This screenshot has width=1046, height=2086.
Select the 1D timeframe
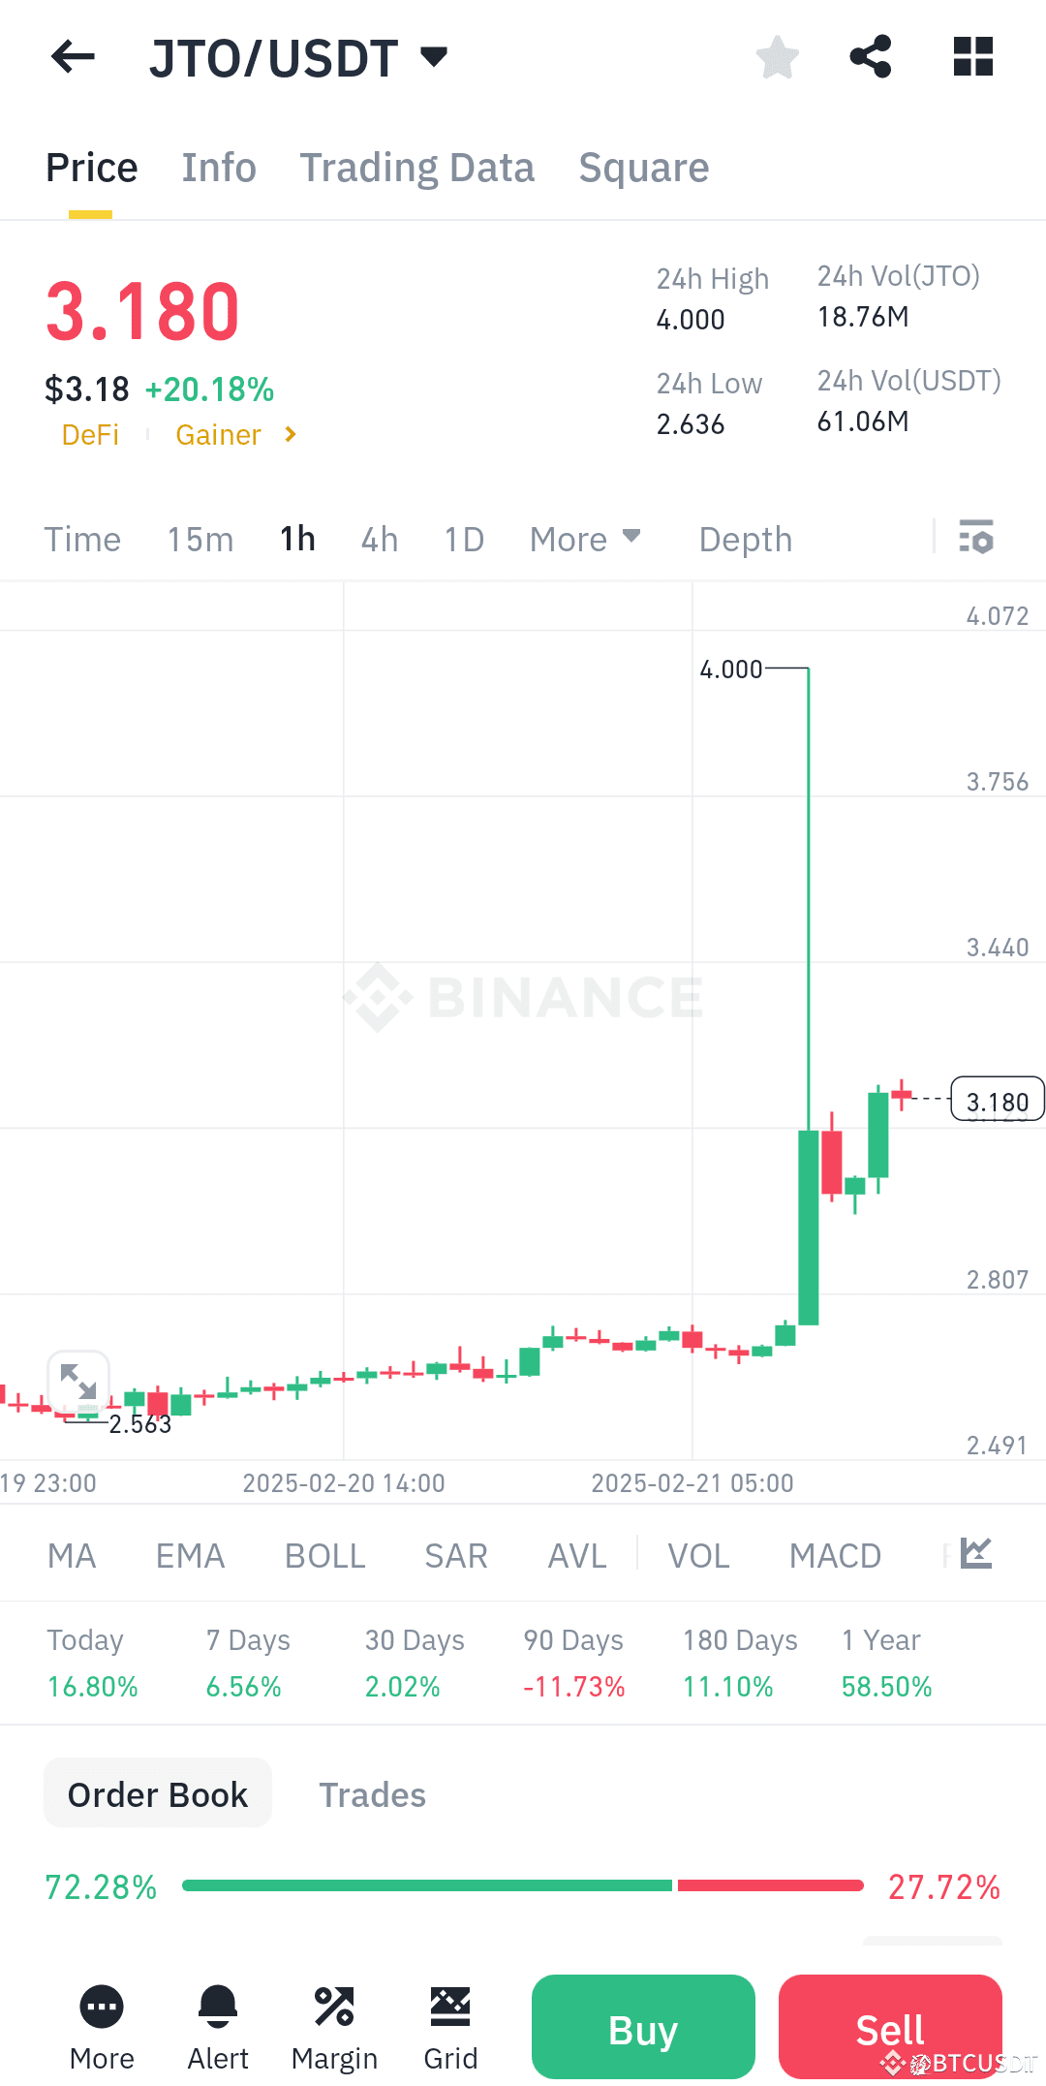coord(463,539)
